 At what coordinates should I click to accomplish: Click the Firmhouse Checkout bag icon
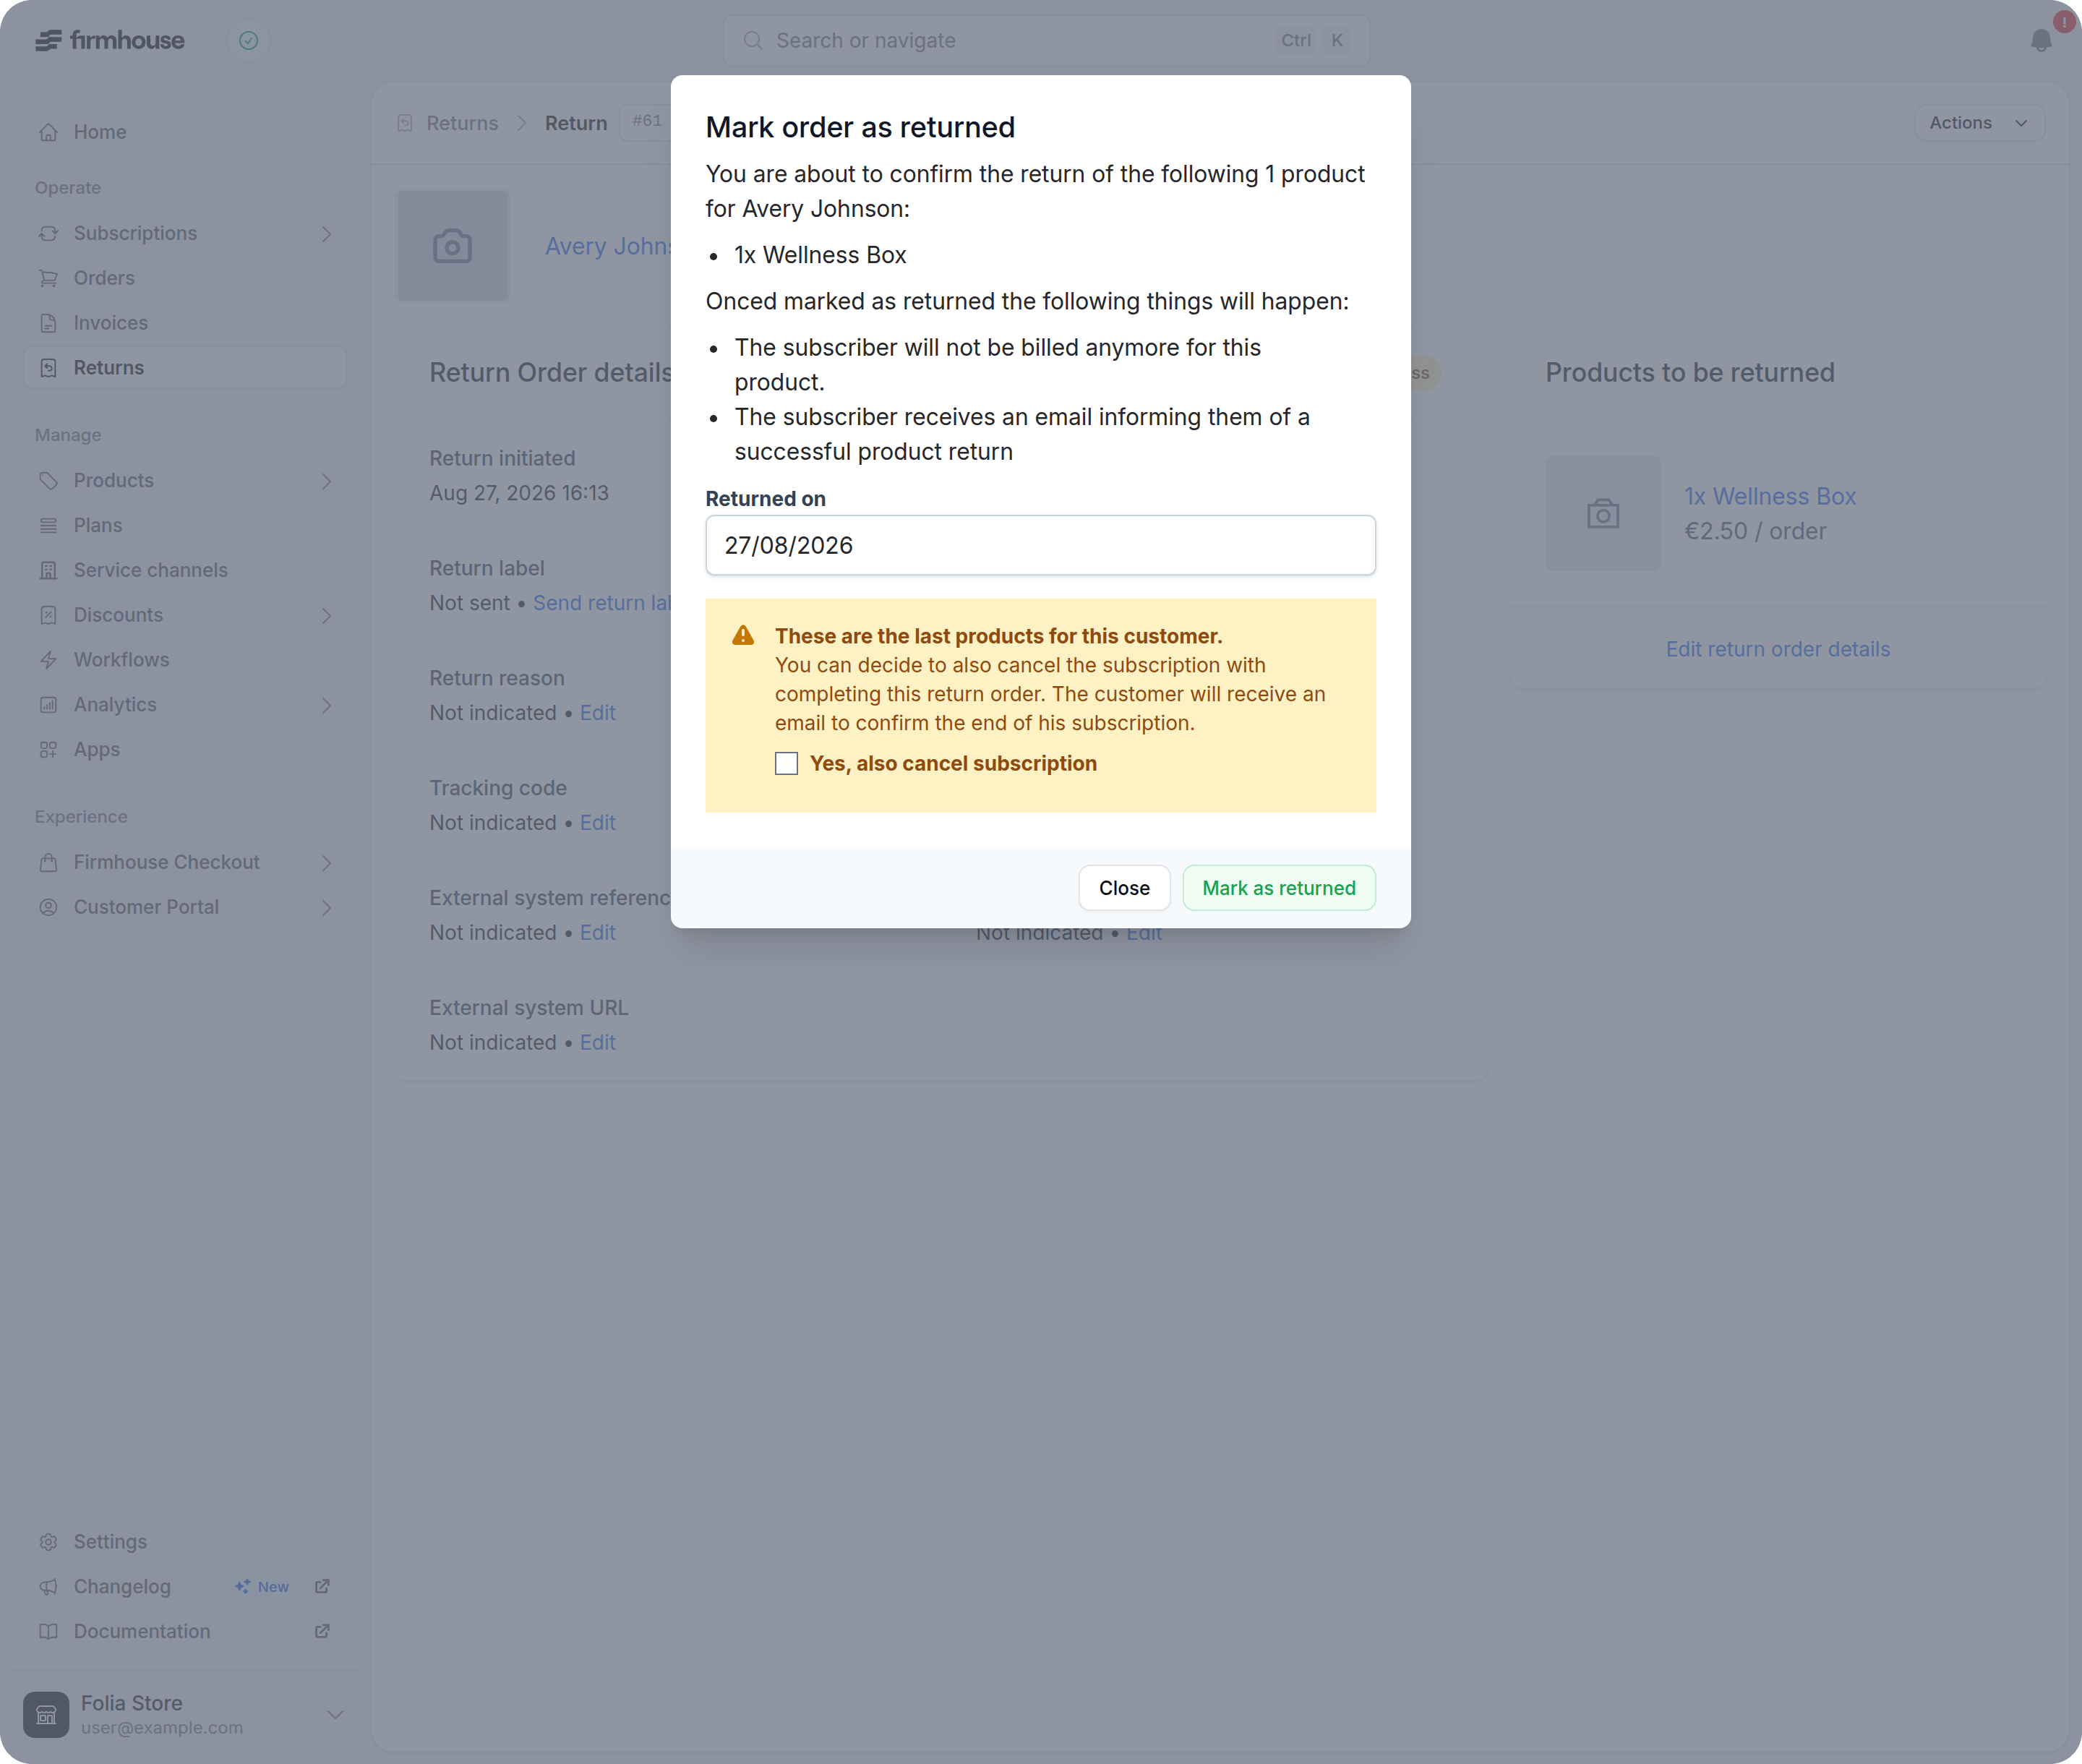48,862
